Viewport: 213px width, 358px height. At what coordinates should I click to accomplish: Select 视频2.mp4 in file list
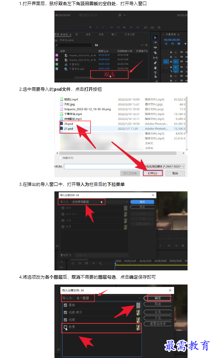pos(71,99)
